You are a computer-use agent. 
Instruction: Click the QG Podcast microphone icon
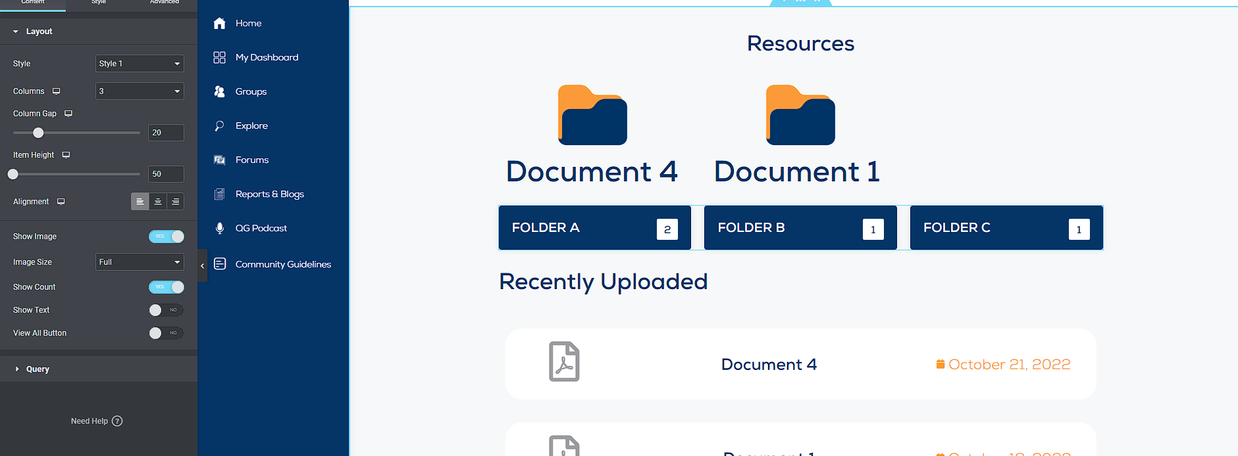220,228
